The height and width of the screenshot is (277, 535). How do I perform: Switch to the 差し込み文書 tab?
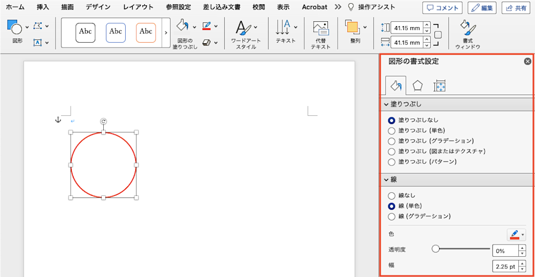pos(221,7)
